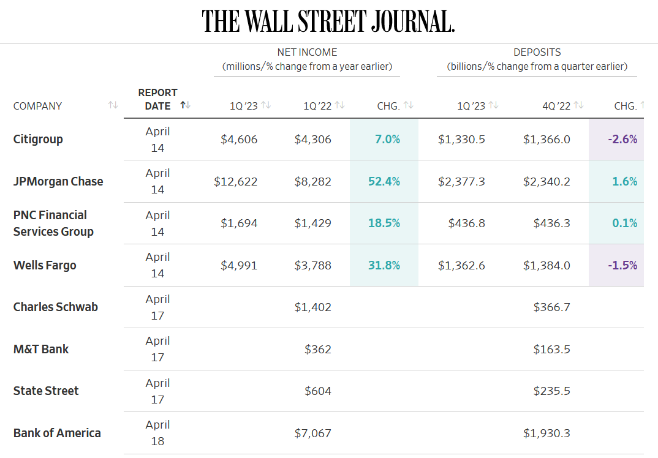Sort Net Income CHG. column arrows
The width and height of the screenshot is (658, 458).
click(408, 105)
